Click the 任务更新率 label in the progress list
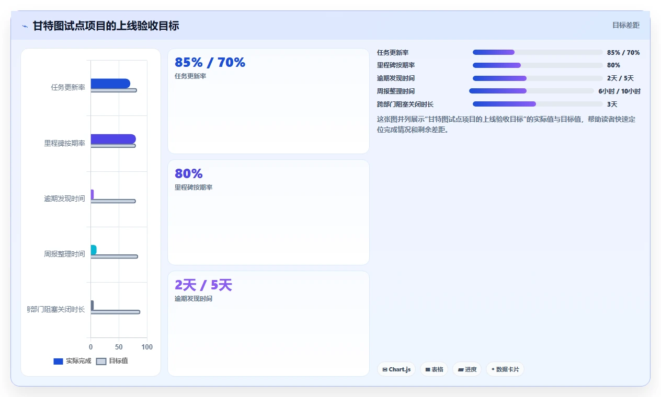The width and height of the screenshot is (661, 397). (x=393, y=53)
